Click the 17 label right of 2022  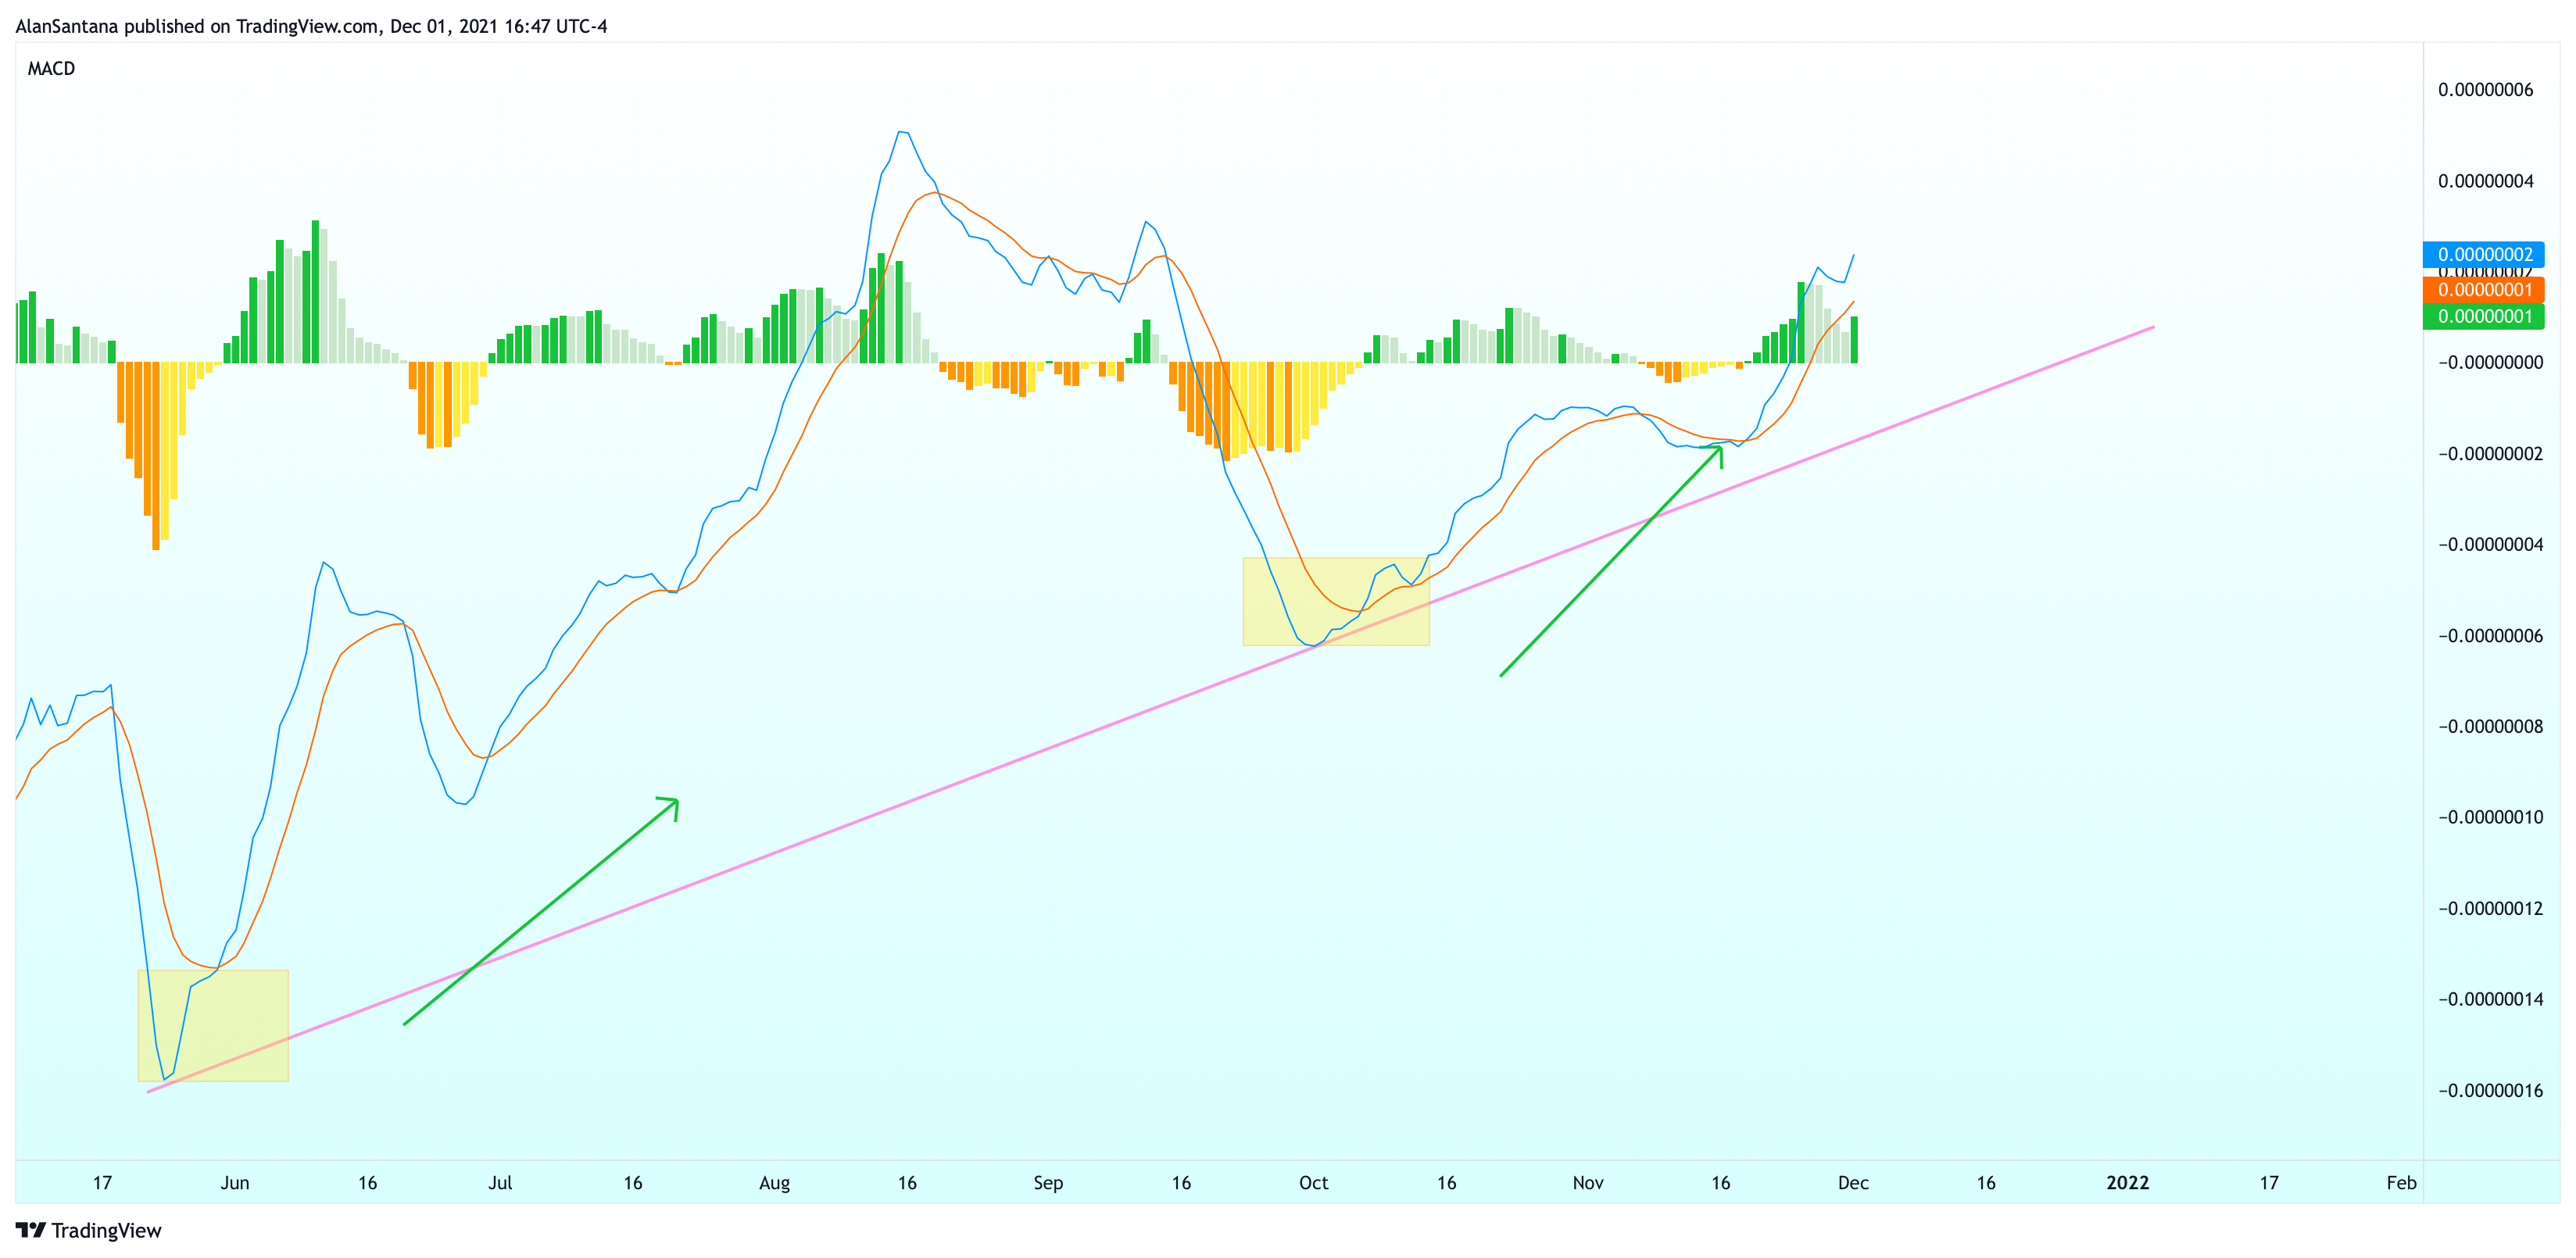[x=2269, y=1183]
